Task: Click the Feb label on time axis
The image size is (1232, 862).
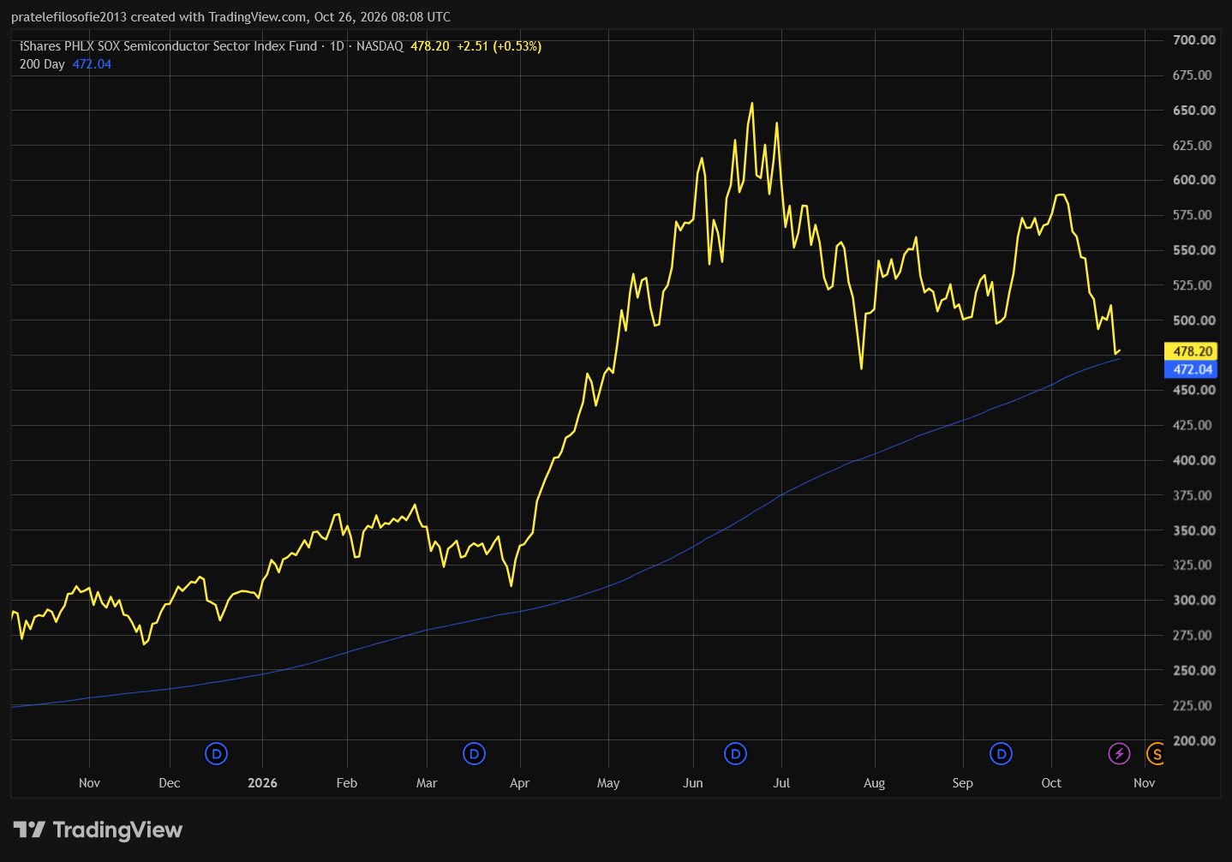Action: click(x=347, y=783)
